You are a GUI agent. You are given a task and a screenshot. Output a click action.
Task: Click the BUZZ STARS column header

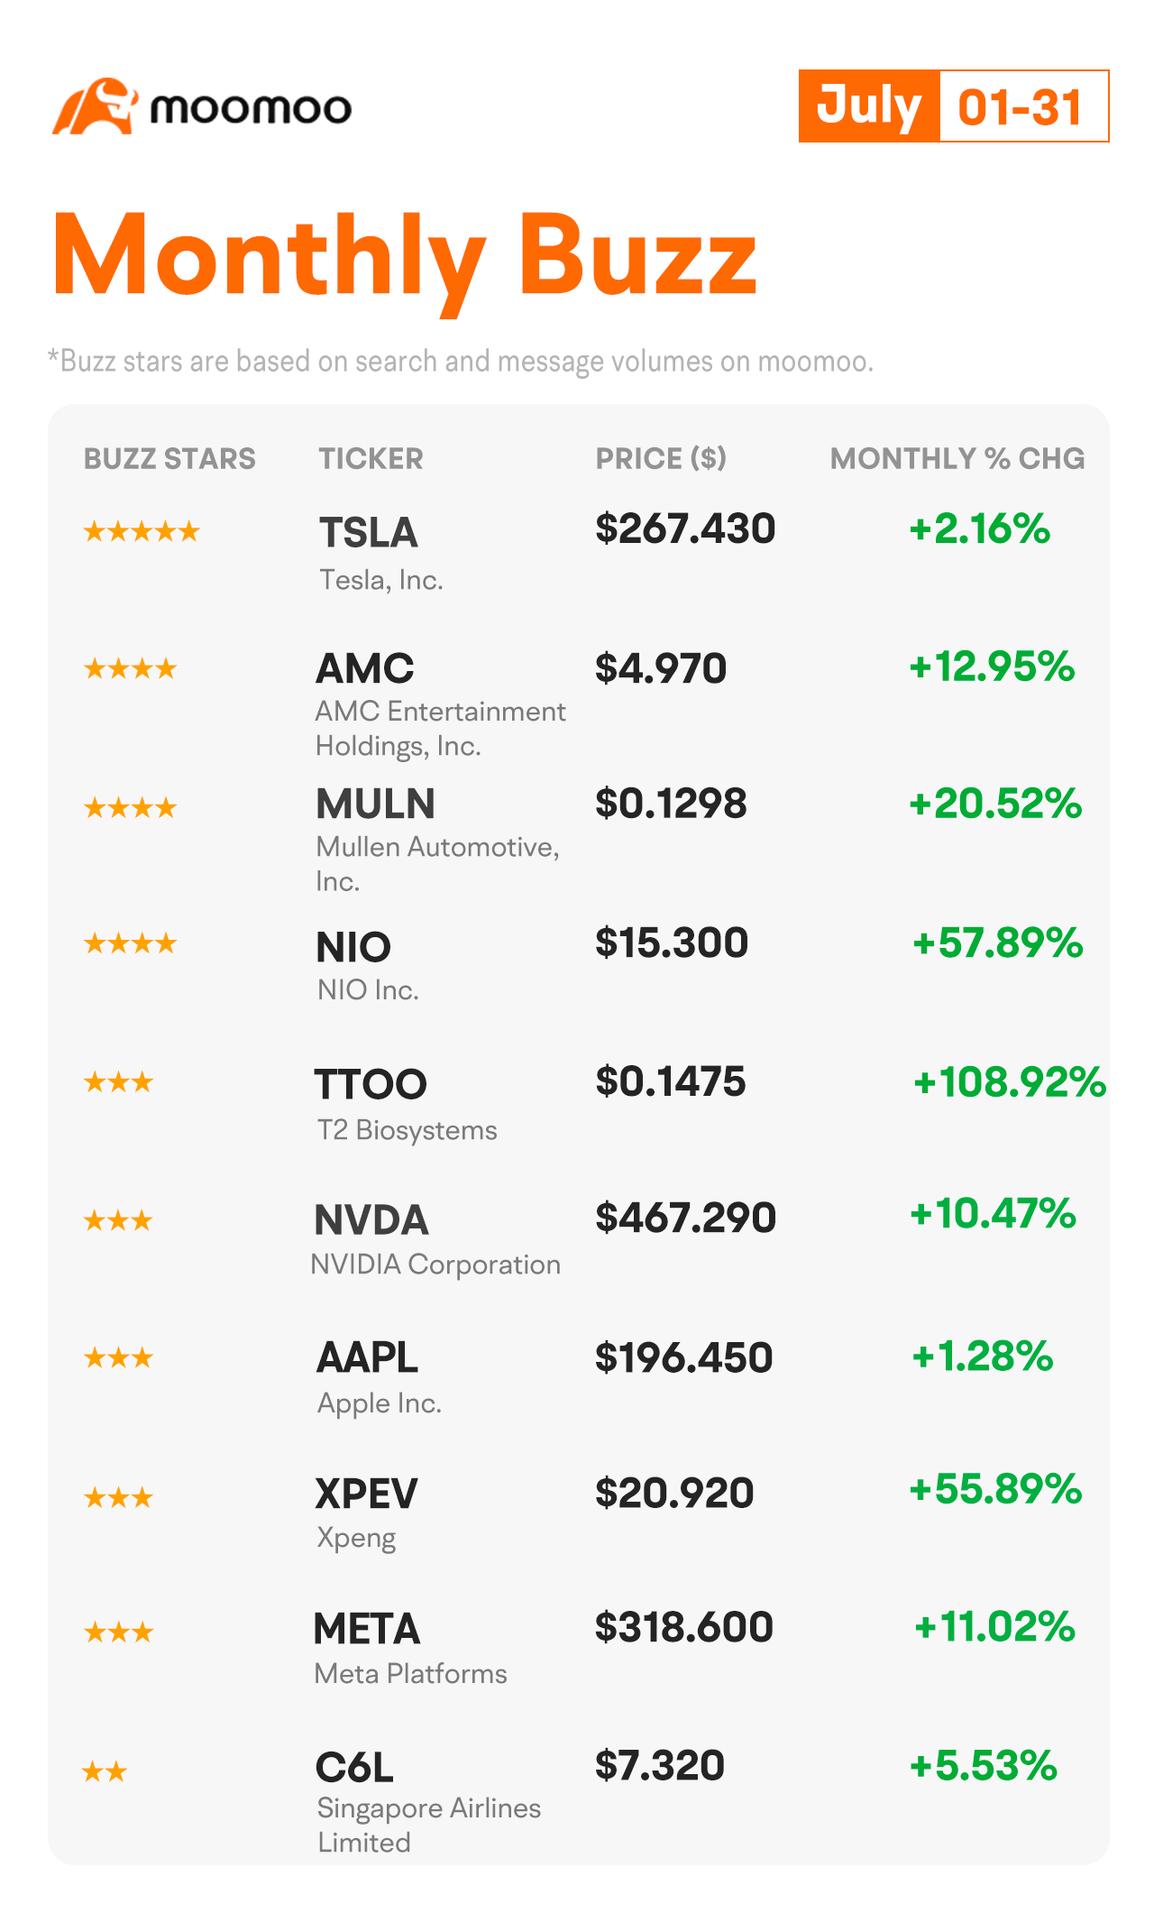[x=169, y=458]
